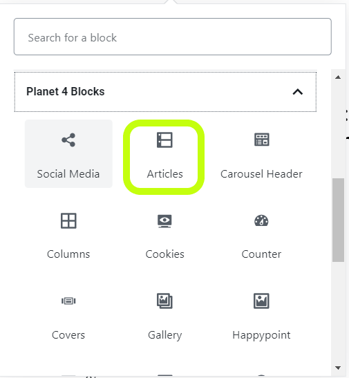The width and height of the screenshot is (349, 378).
Task: Click the Articles label text
Action: click(x=165, y=174)
